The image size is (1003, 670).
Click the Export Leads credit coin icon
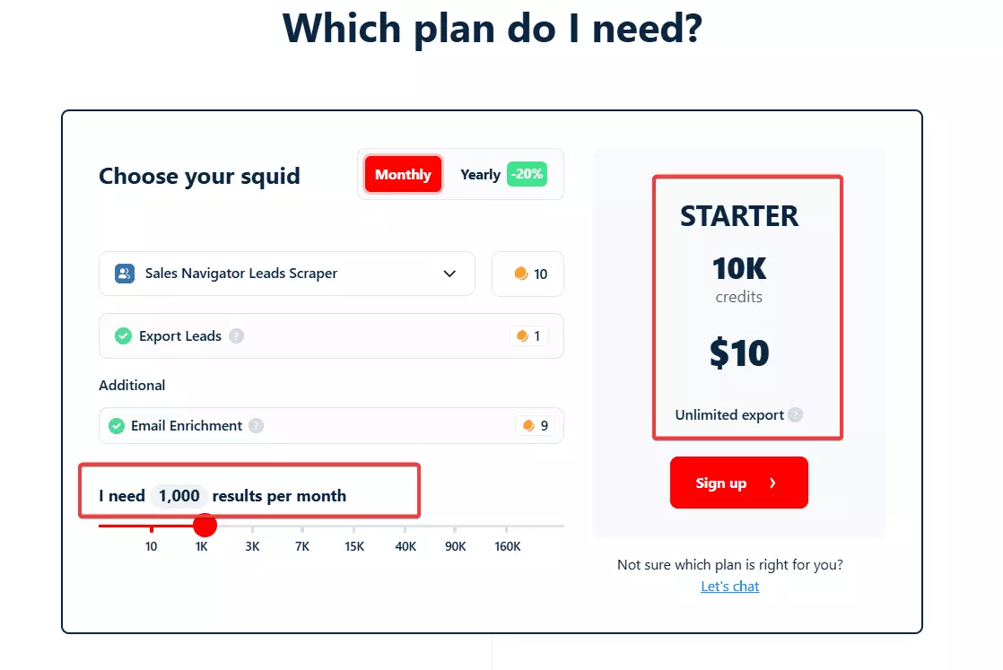tap(522, 336)
